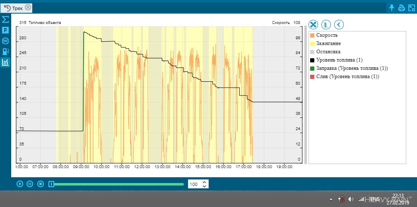Decrease playback speed value with down arrow
This screenshot has width=417, height=207.
coord(204,186)
